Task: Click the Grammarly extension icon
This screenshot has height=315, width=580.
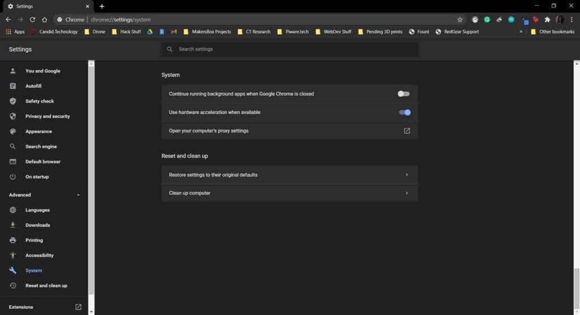Action: pos(487,20)
